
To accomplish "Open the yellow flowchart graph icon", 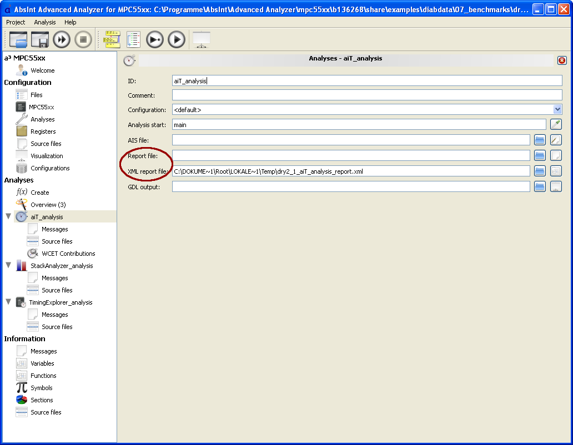I will pyautogui.click(x=112, y=39).
